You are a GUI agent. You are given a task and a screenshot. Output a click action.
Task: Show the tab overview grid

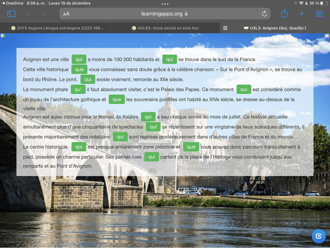tap(319, 14)
